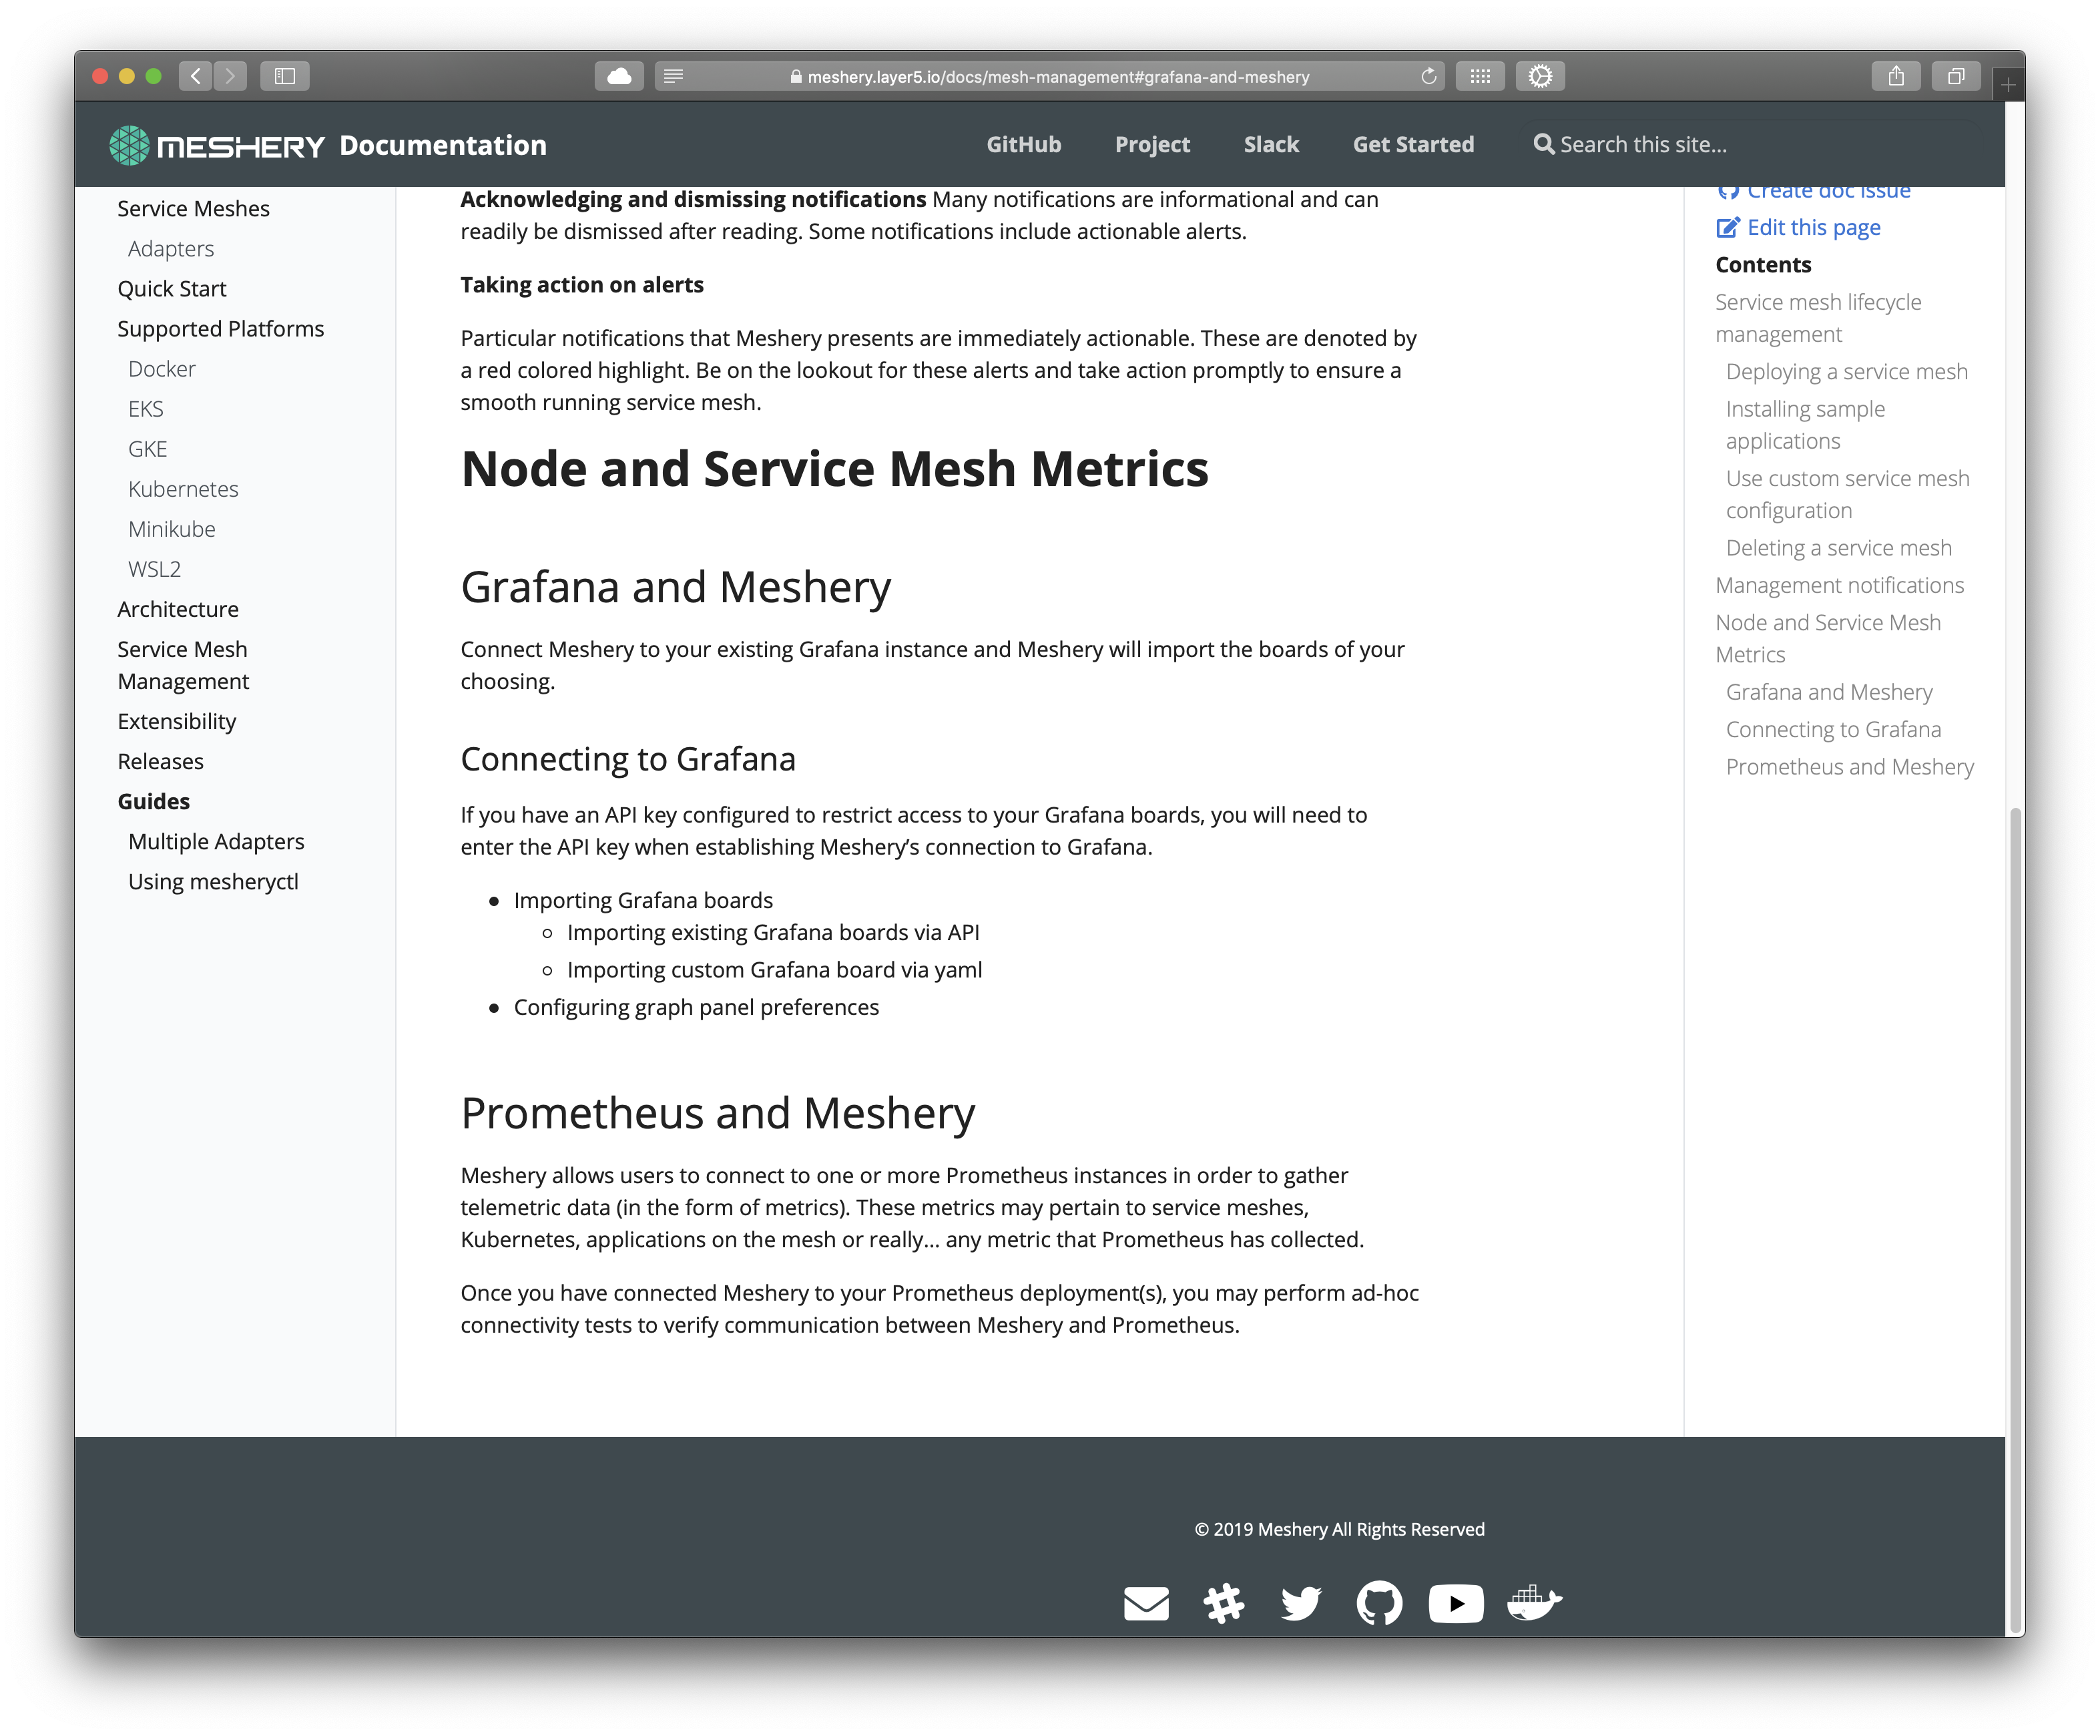Viewport: 2100px width, 1736px height.
Task: Open the Twitter icon in footer
Action: (x=1302, y=1603)
